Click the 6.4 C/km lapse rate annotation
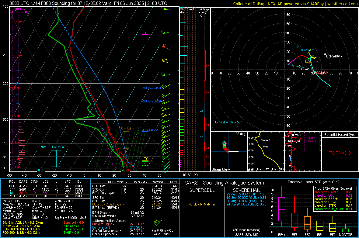 coord(127,128)
